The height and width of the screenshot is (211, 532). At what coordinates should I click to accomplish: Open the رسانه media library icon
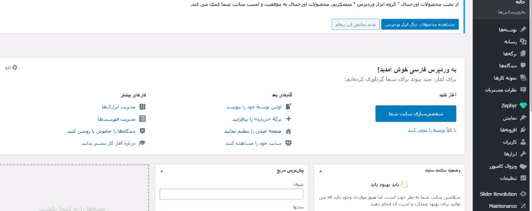[x=524, y=42]
